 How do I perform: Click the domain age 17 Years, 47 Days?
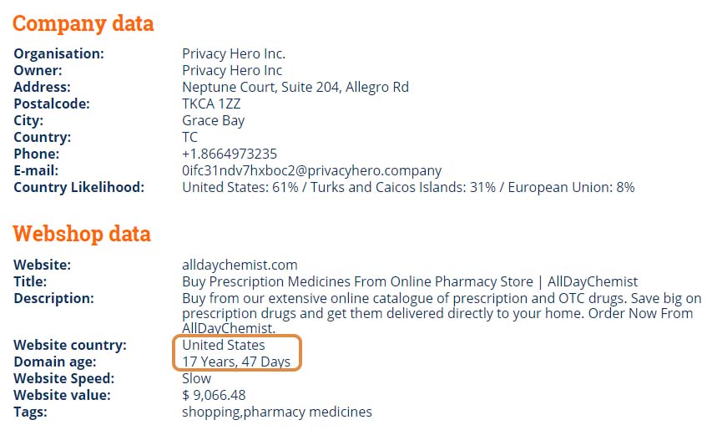coord(236,362)
